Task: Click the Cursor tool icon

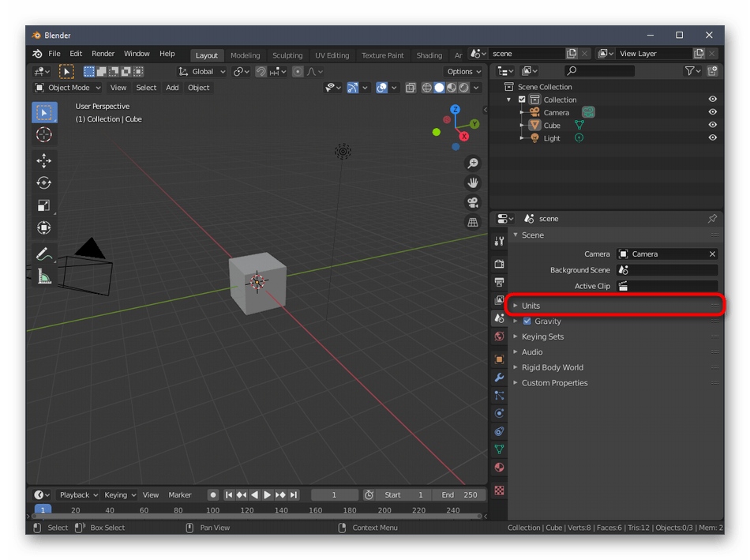Action: tap(44, 134)
